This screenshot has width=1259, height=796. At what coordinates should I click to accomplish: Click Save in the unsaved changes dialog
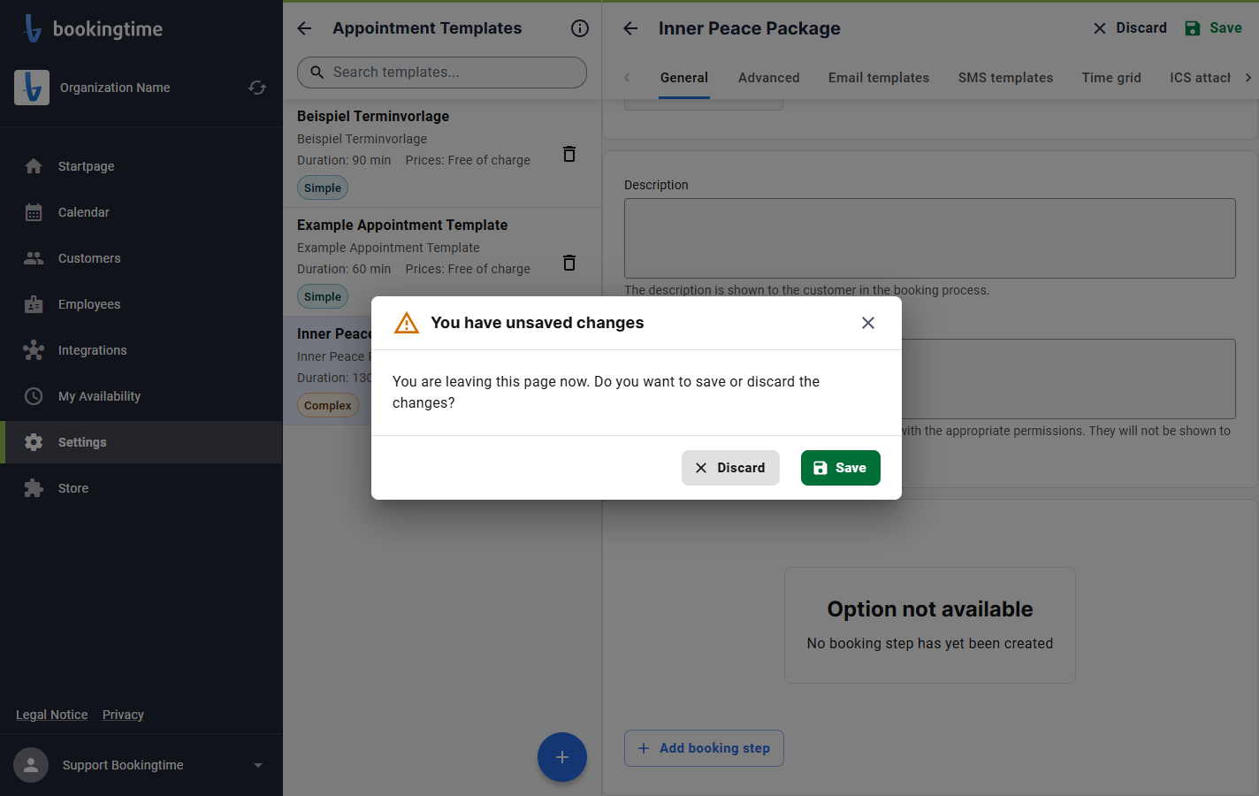(x=841, y=468)
